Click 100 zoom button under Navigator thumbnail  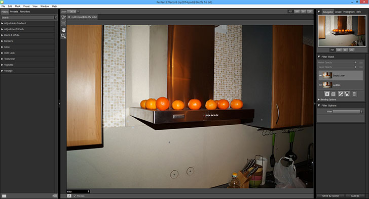click(x=339, y=50)
